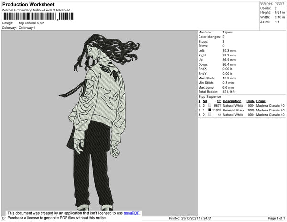
Task: Click stitch count 6871 in stop sequence
Action: point(218,106)
